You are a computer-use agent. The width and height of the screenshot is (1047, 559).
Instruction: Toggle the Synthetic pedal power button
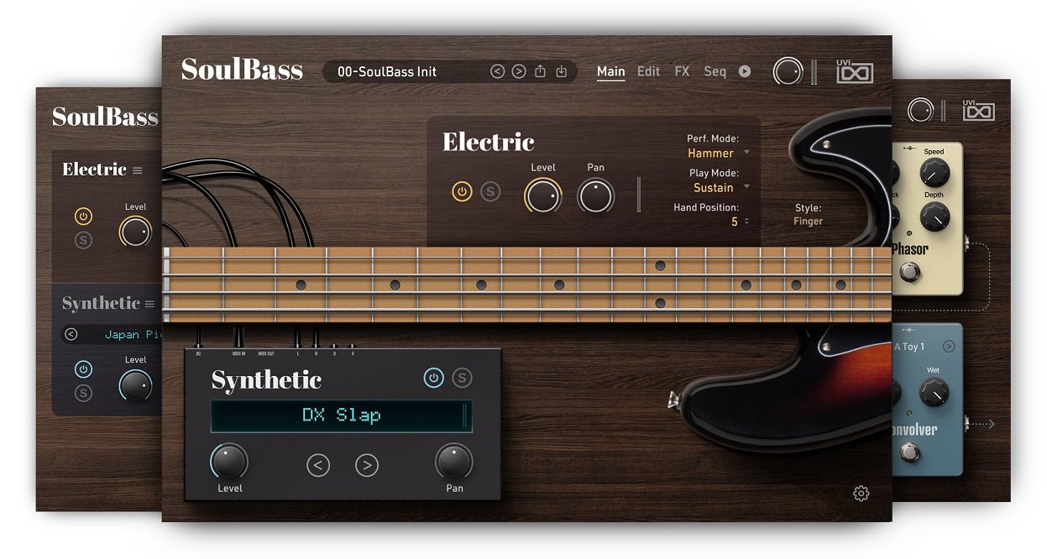point(433,378)
